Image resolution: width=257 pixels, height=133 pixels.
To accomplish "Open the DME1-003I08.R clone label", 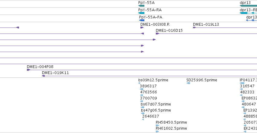I will coord(155,24).
